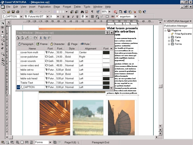Select the Pick tool in the toolbox
The image size is (193, 145).
(x=2, y=23)
